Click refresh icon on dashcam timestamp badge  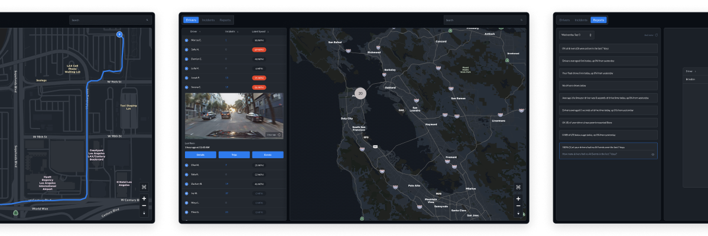point(279,134)
